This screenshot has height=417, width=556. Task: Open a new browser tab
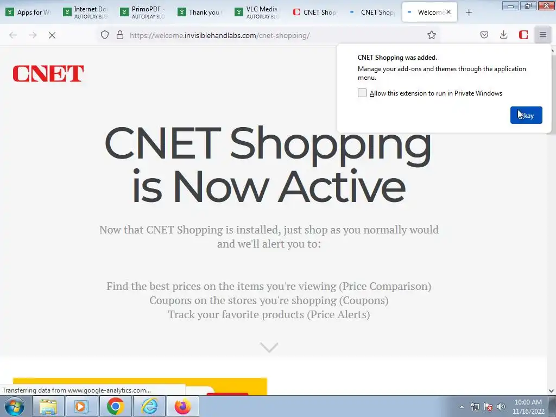tap(469, 12)
